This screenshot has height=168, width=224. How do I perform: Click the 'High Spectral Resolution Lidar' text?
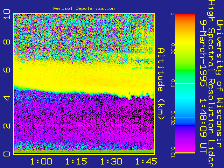pyautogui.click(x=211, y=84)
